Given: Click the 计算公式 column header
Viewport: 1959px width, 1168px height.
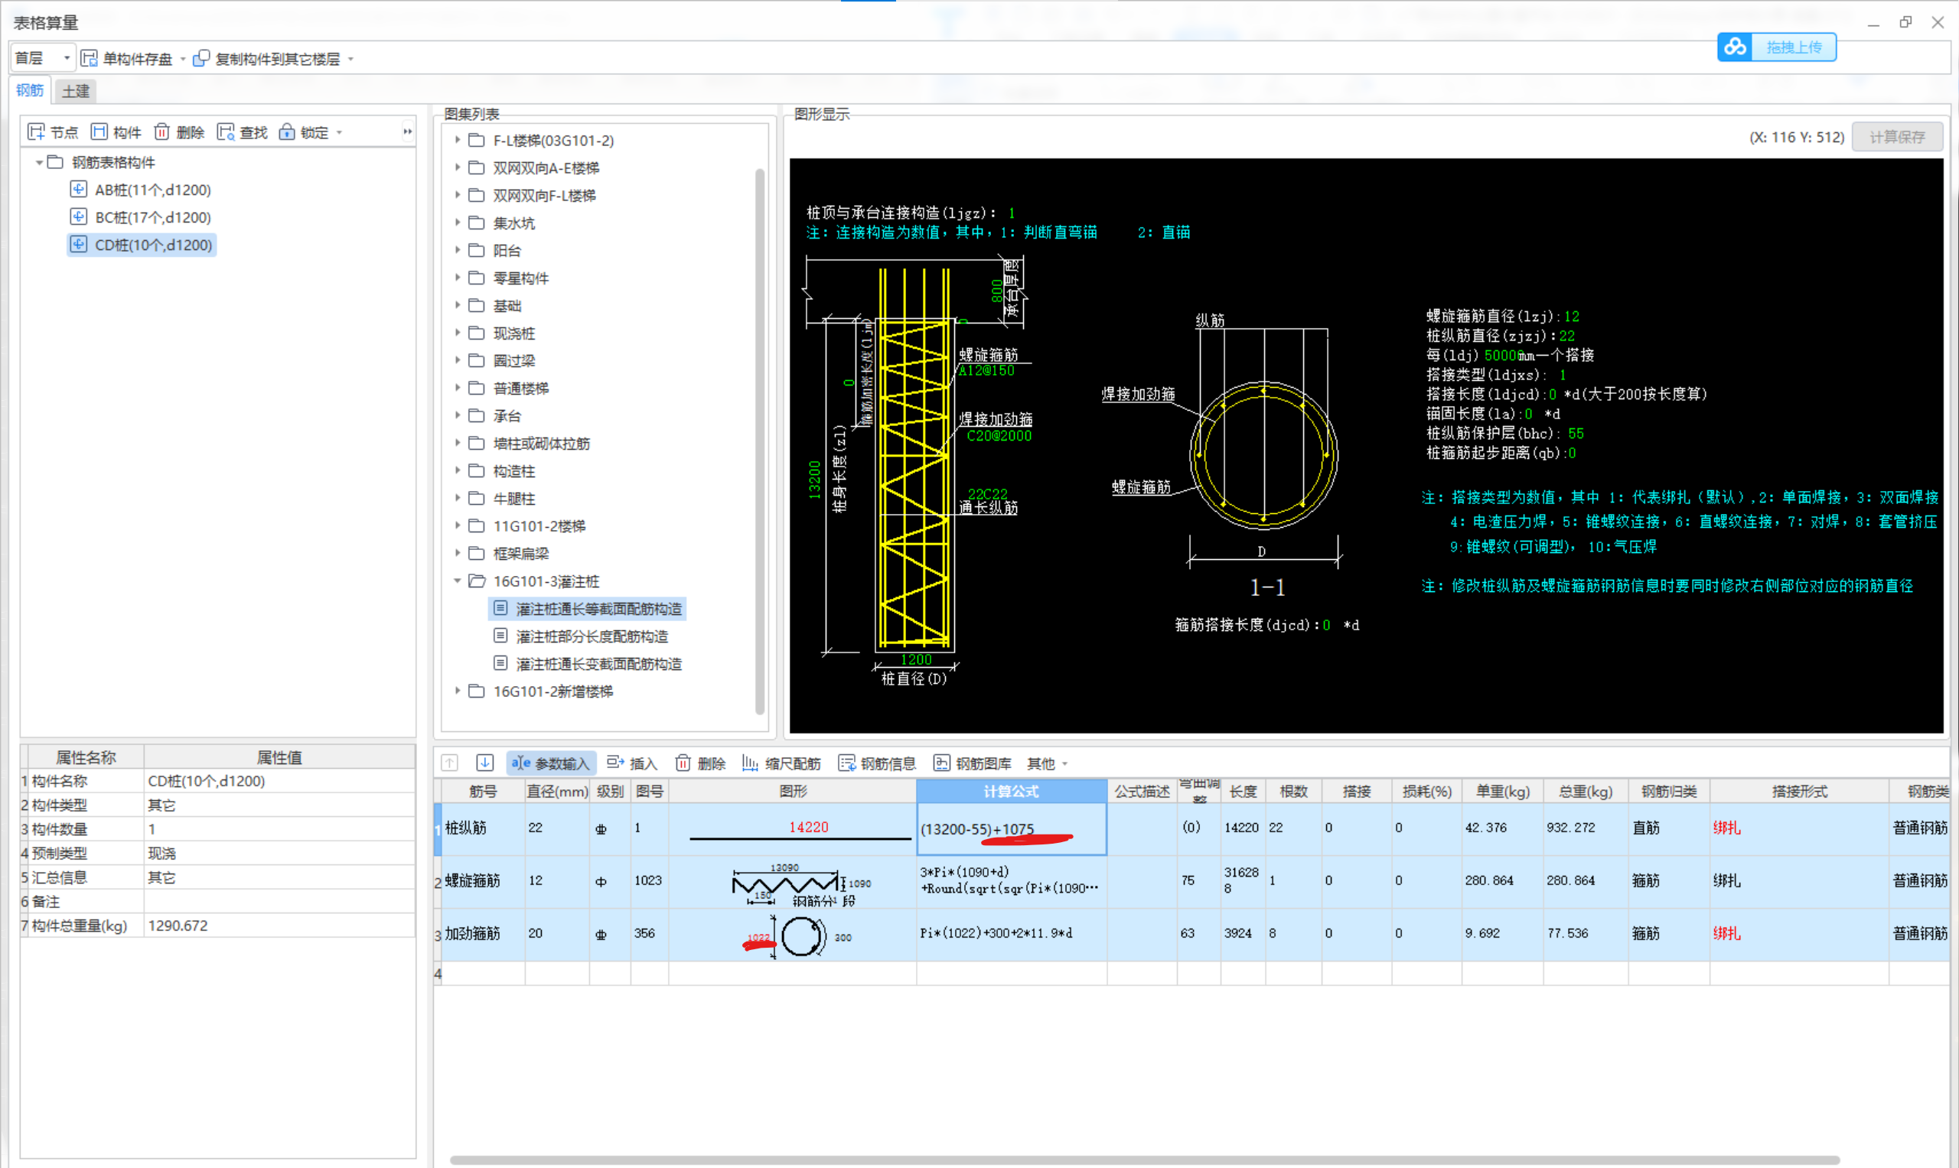Looking at the screenshot, I should 1011,791.
